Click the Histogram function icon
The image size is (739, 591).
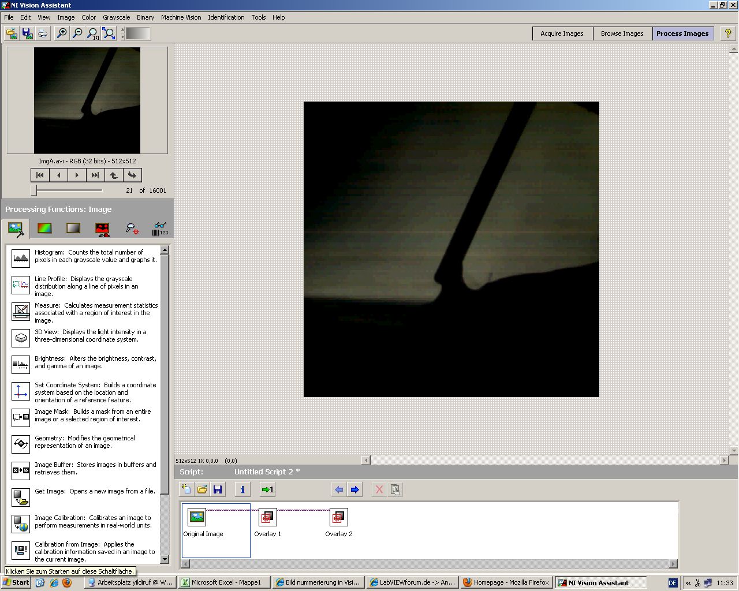(21, 257)
